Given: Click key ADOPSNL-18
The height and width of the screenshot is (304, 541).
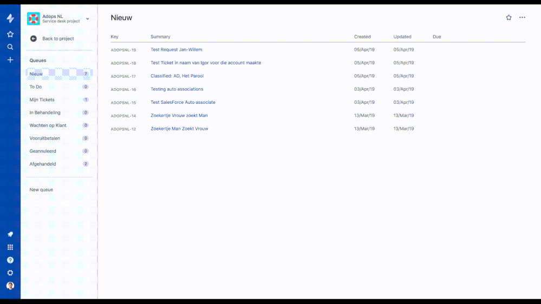Looking at the screenshot, I should point(123,63).
